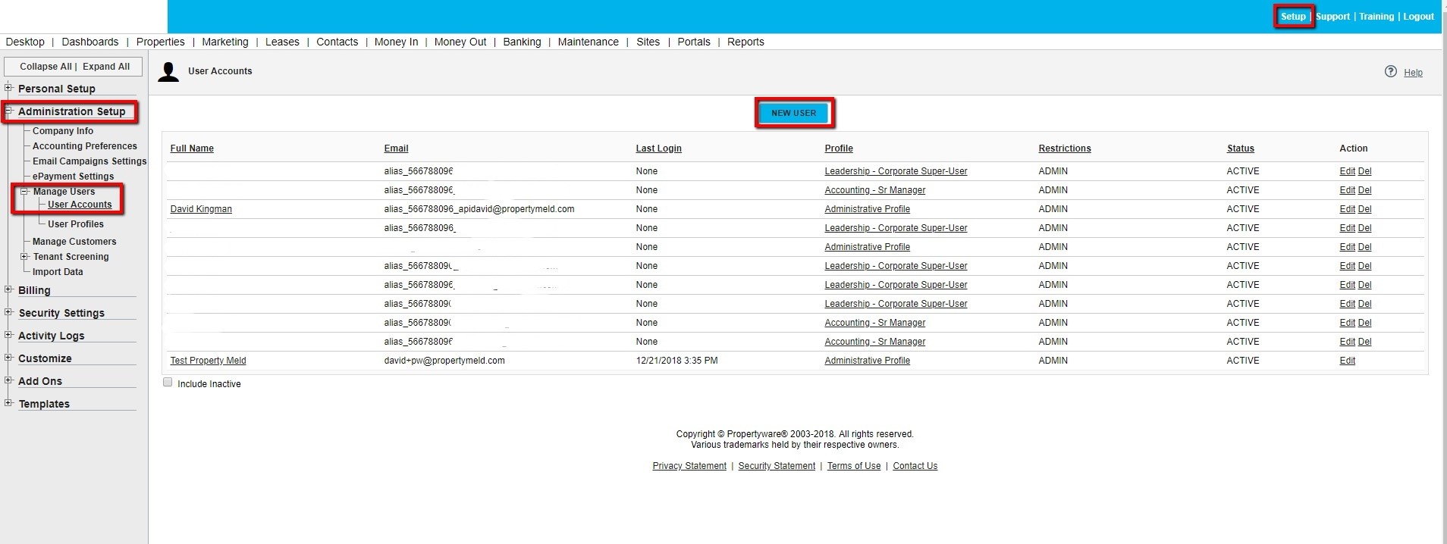Expand the Security Settings section

point(8,312)
